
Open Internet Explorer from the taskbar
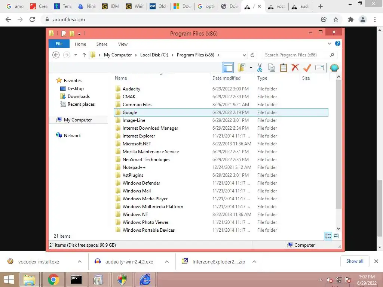[145, 280]
